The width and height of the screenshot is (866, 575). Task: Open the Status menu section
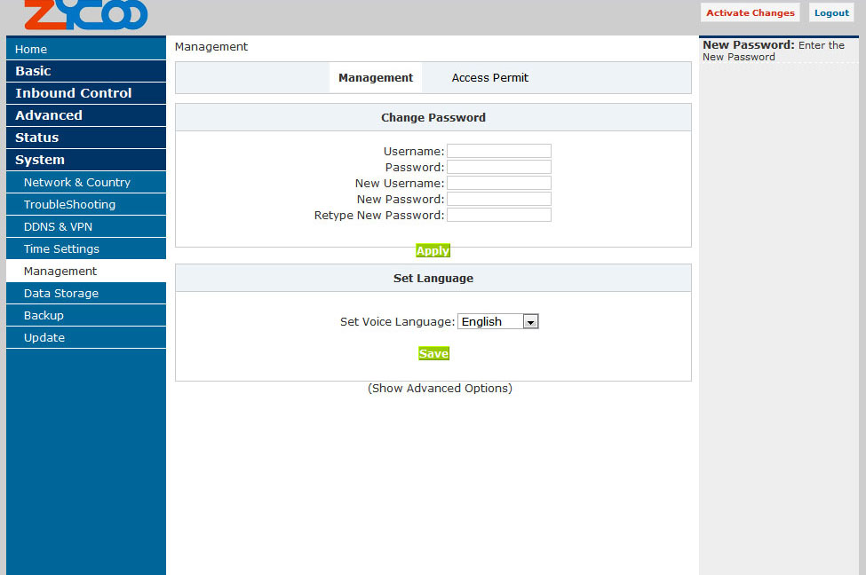36,138
